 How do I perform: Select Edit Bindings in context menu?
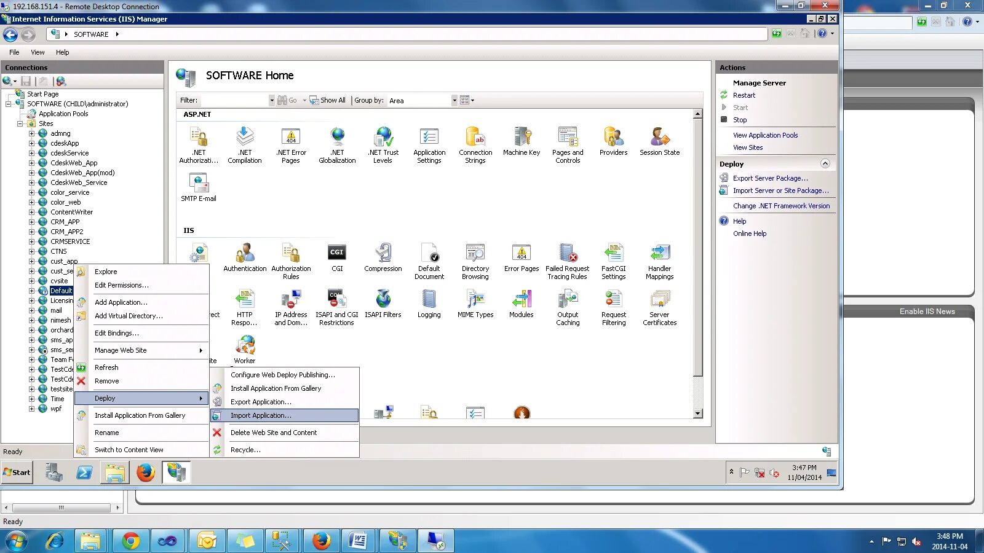141,333
